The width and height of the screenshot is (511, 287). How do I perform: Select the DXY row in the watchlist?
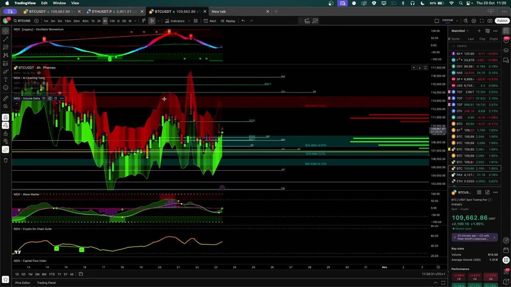pos(475,66)
